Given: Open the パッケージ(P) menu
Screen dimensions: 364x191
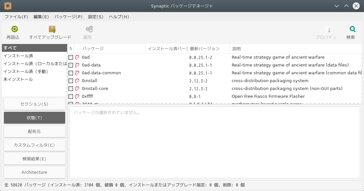Looking at the screenshot, I should coord(68,17).
